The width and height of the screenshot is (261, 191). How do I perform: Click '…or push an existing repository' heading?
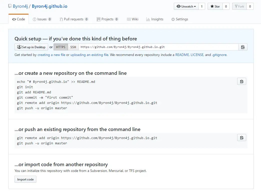point(77,129)
